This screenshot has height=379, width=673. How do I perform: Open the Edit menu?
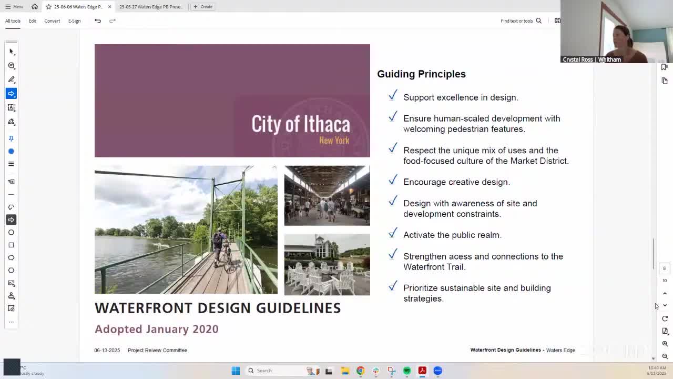click(x=32, y=21)
